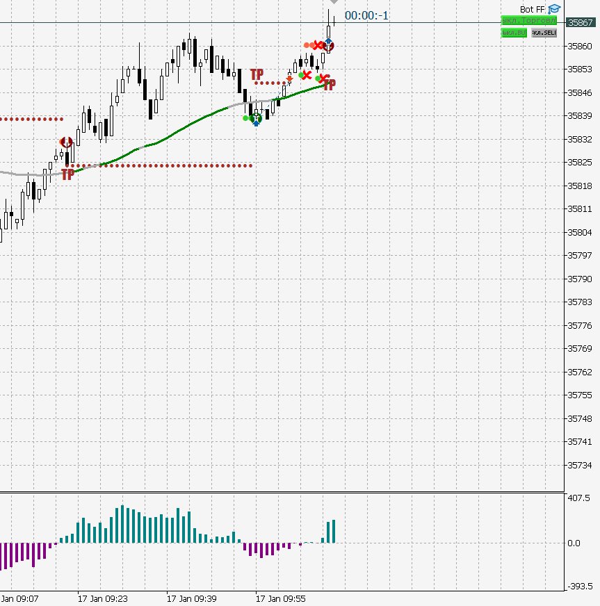Screen dimensions: 600x606
Task: Click the 00:00:-1 candle timer text
Action: pyautogui.click(x=366, y=15)
